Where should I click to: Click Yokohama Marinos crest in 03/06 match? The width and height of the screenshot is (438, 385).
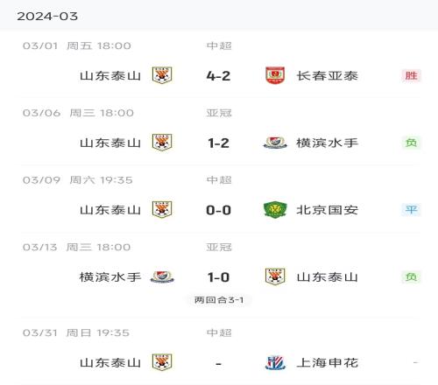275,143
